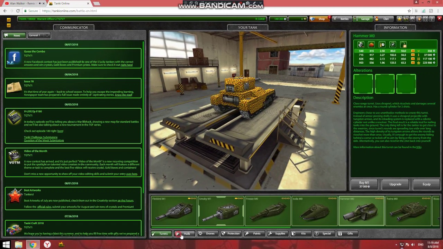Open the Wiki link in description
443x249 pixels.
418,147
